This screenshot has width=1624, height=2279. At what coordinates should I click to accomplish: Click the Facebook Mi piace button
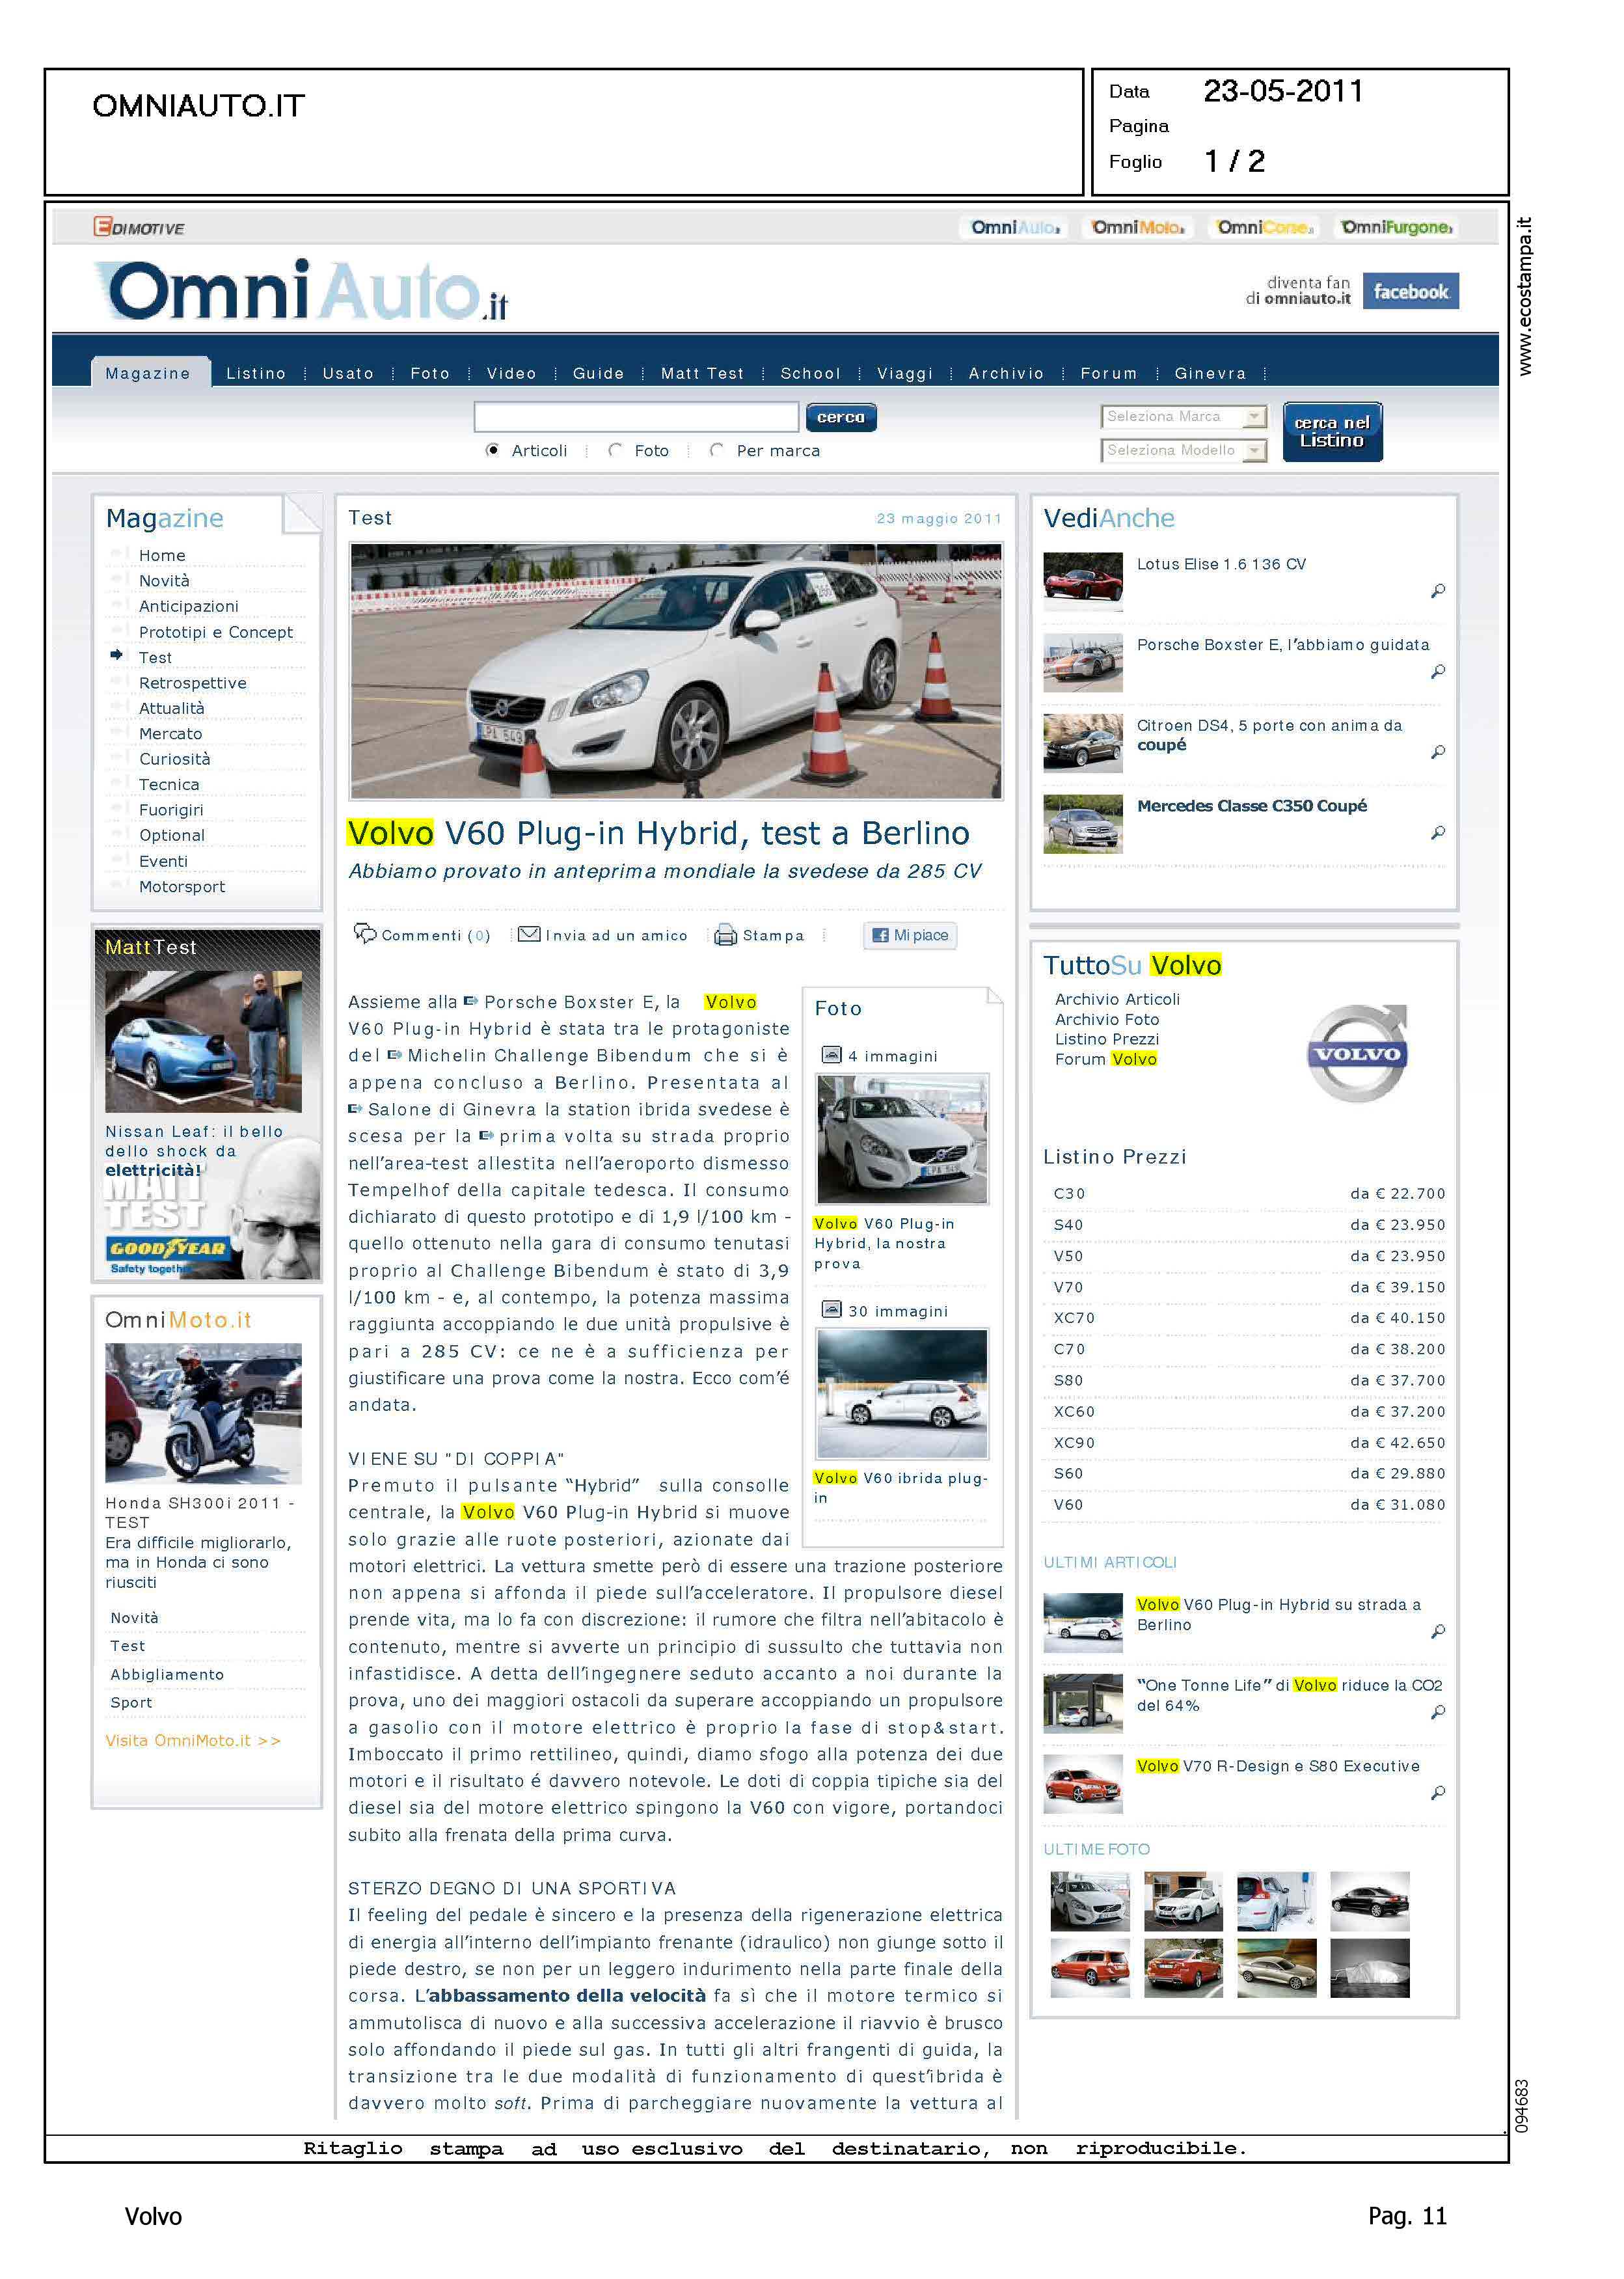tap(910, 935)
